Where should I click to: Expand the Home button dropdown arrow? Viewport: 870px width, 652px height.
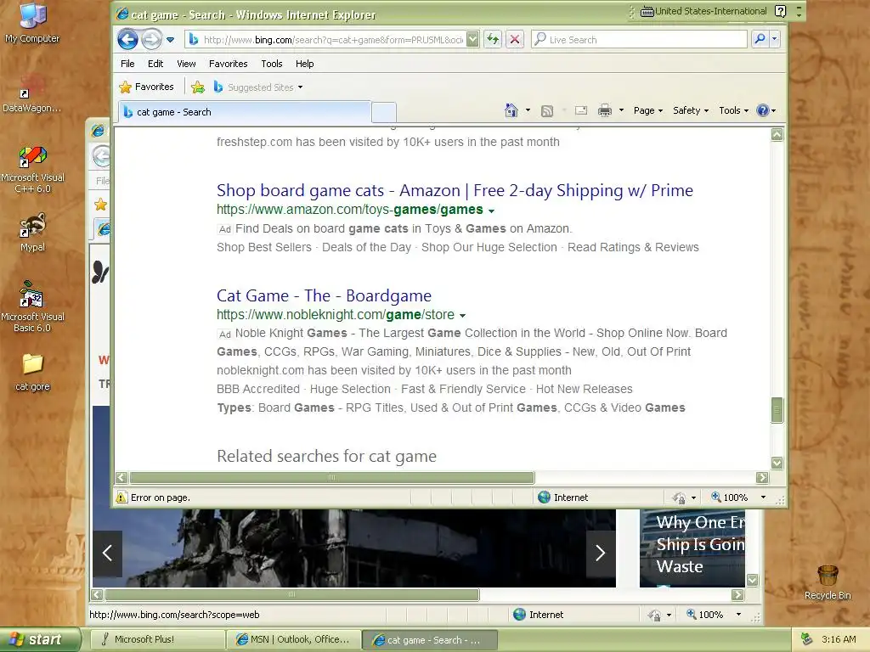[x=528, y=110]
